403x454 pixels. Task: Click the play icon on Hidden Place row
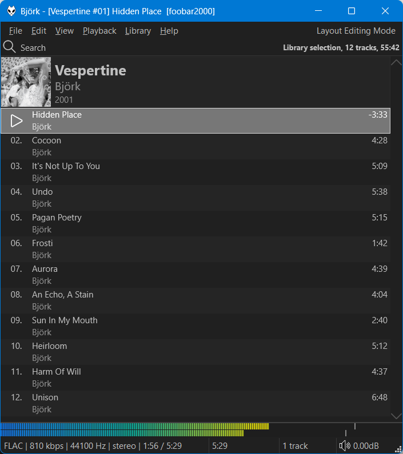tap(16, 120)
